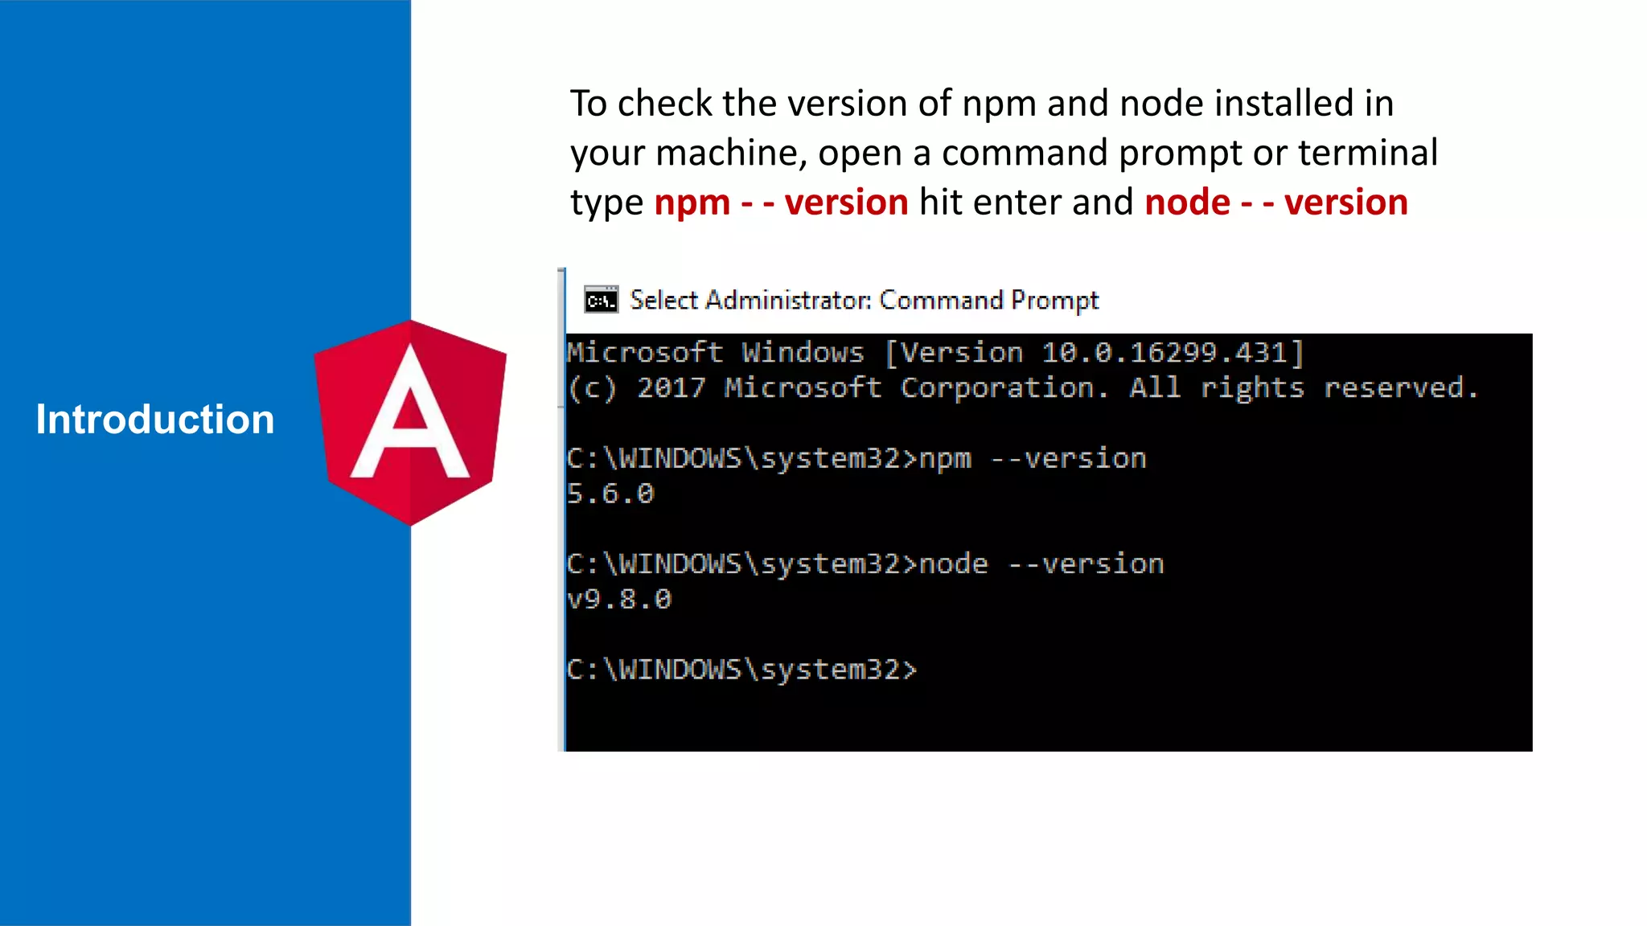The height and width of the screenshot is (926, 1647).
Task: Click the 'v9.8.0' node output
Action: tap(618, 599)
